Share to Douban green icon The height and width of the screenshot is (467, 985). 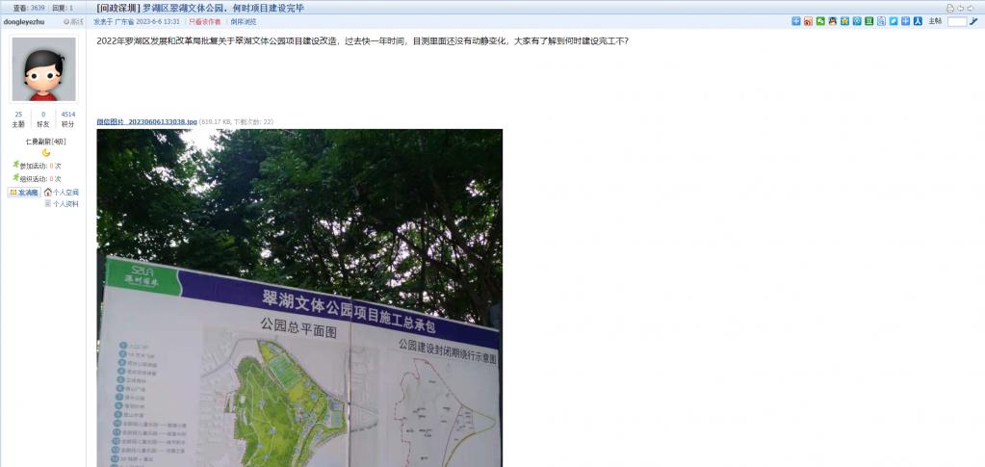coord(868,21)
